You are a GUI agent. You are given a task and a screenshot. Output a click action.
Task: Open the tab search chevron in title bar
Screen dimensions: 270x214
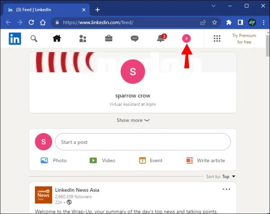point(213,6)
